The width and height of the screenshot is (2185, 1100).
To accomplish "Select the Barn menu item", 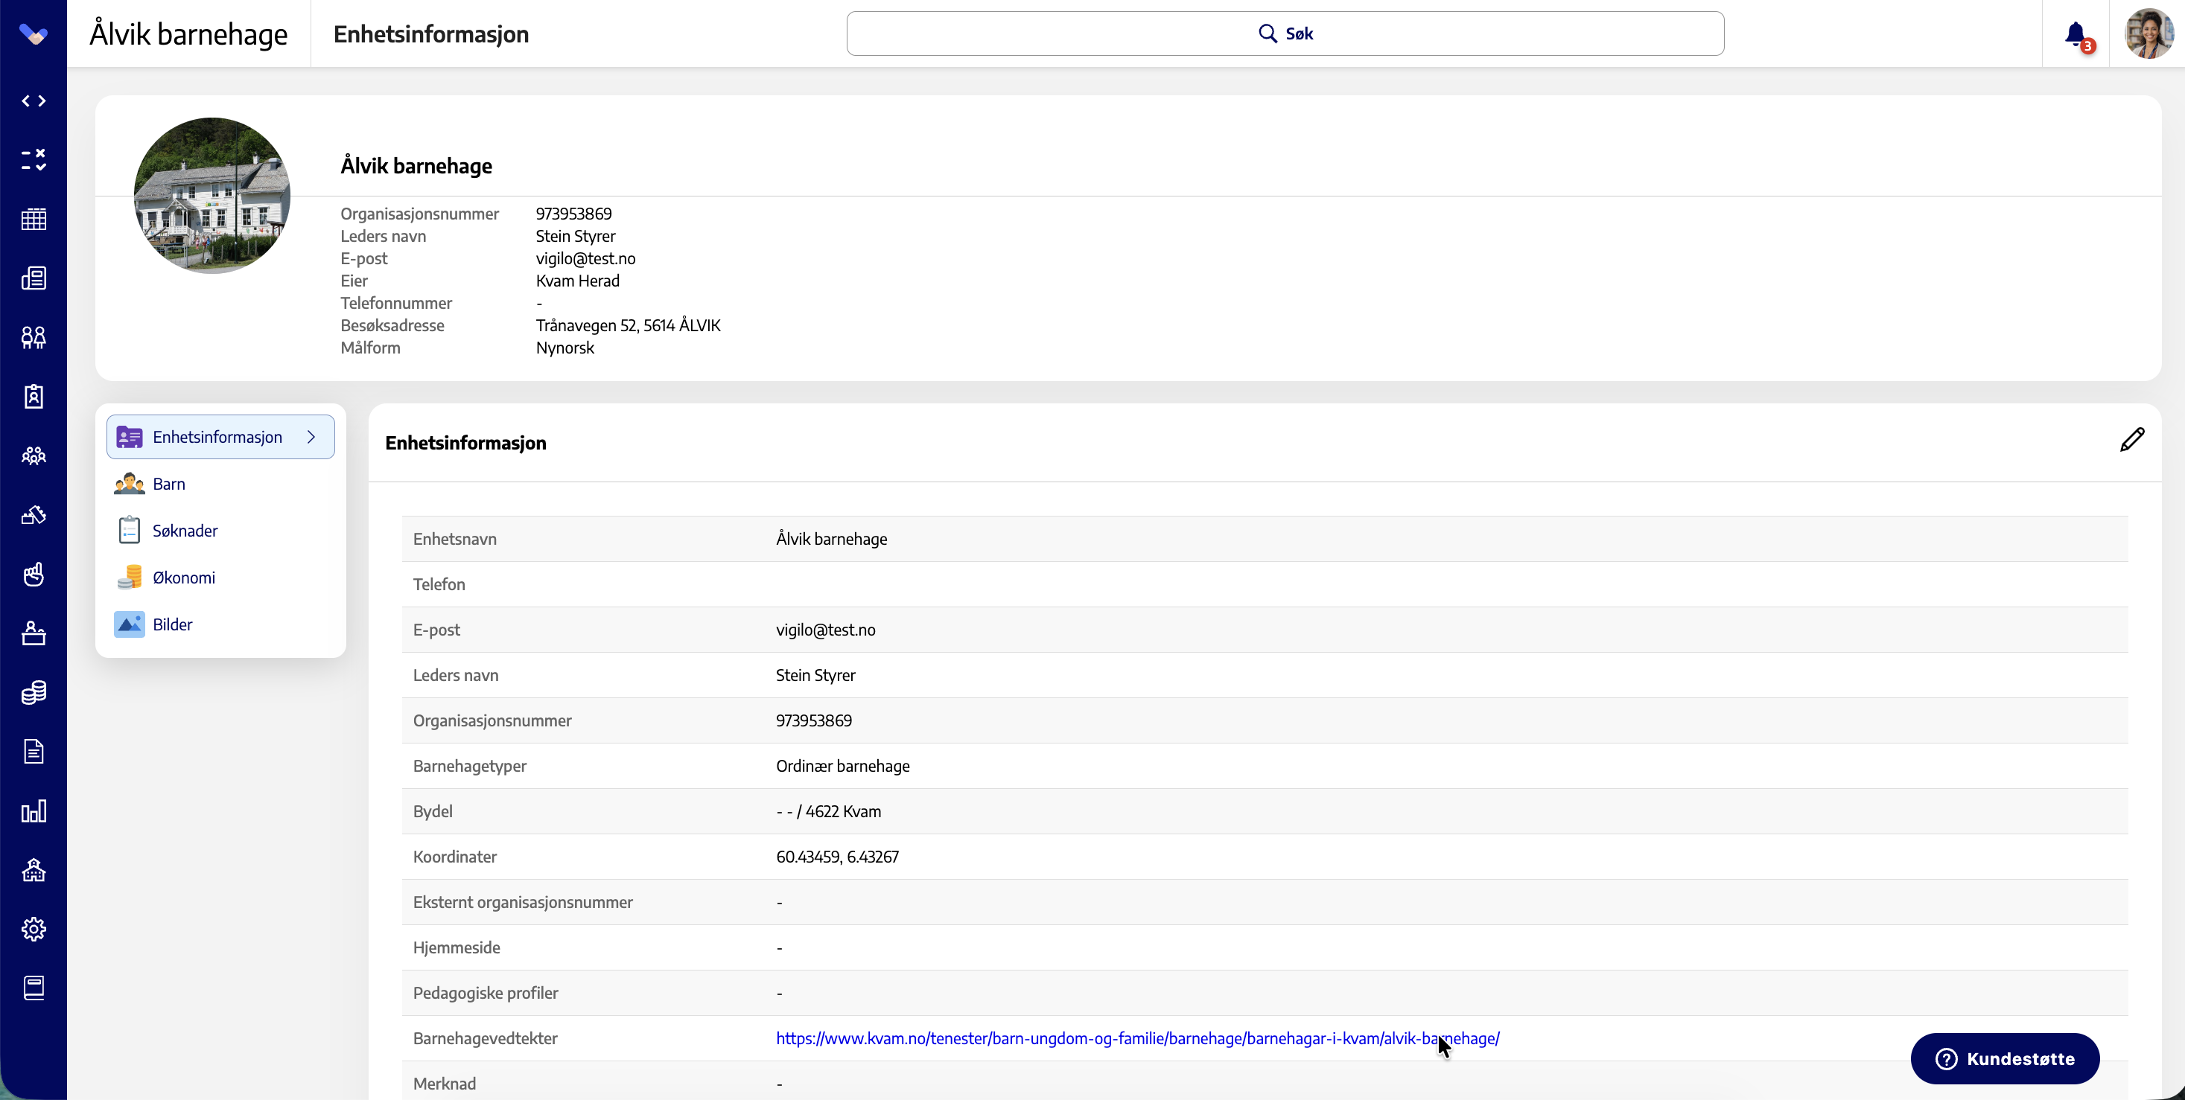I will (x=169, y=484).
